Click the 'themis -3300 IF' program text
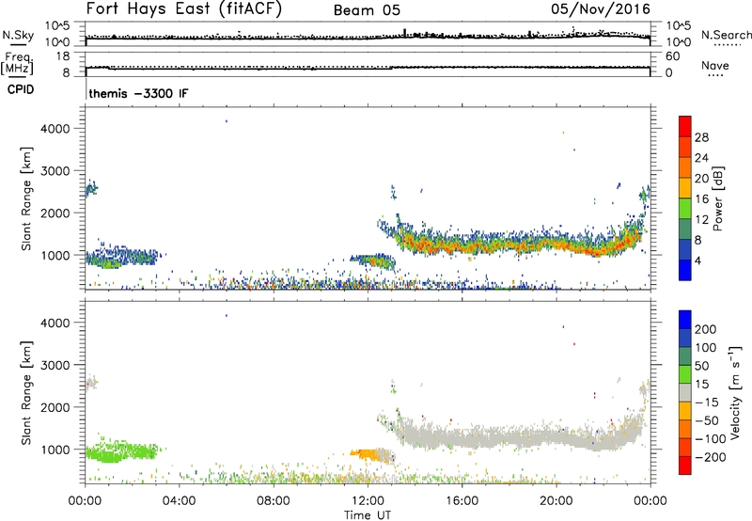The width and height of the screenshot is (752, 521). pos(138,93)
